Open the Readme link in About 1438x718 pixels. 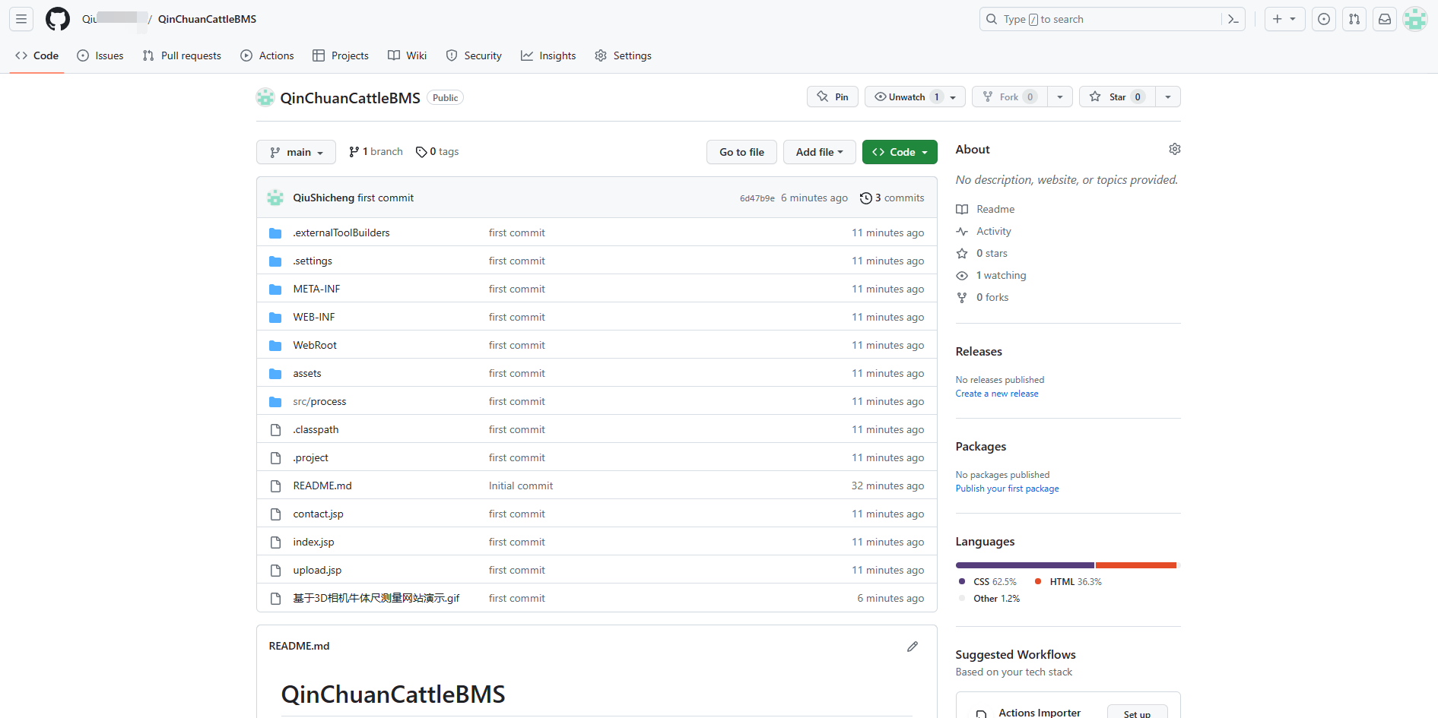pos(986,209)
